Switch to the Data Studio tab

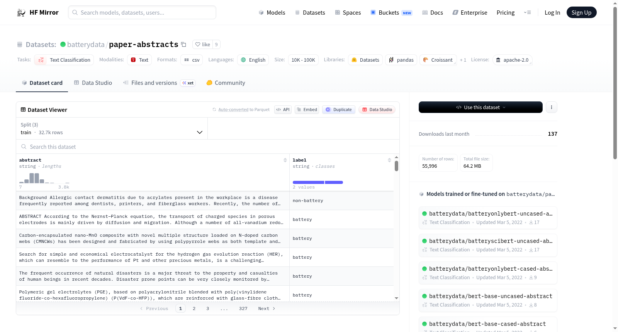pos(93,83)
